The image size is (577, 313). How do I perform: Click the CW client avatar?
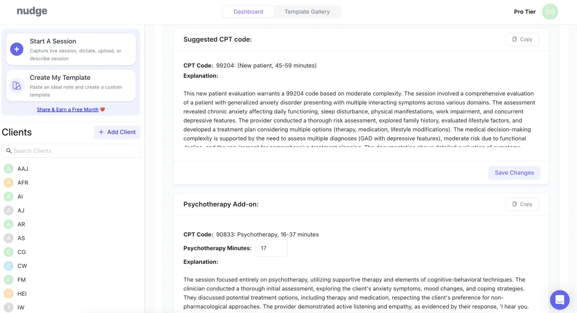point(8,266)
